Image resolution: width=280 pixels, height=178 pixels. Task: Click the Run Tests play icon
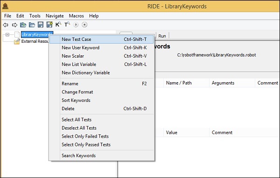tap(76, 25)
